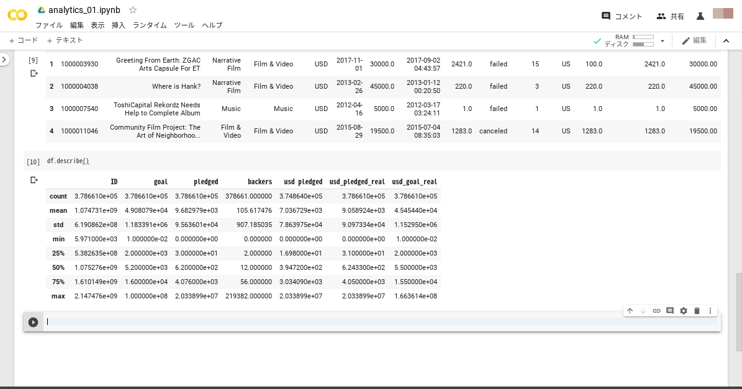Open the ファイル menu

point(49,25)
